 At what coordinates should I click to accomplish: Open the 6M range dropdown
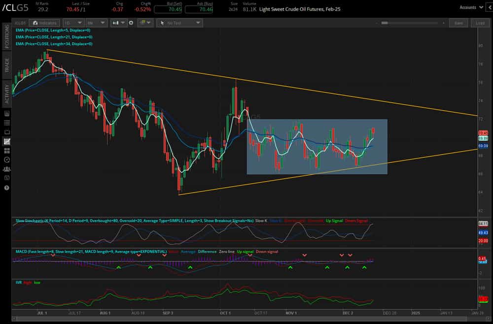tap(97, 23)
